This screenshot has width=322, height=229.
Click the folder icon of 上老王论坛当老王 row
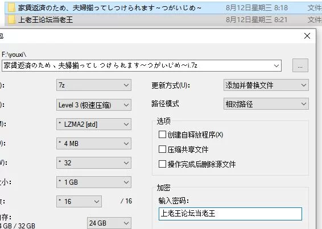point(11,20)
